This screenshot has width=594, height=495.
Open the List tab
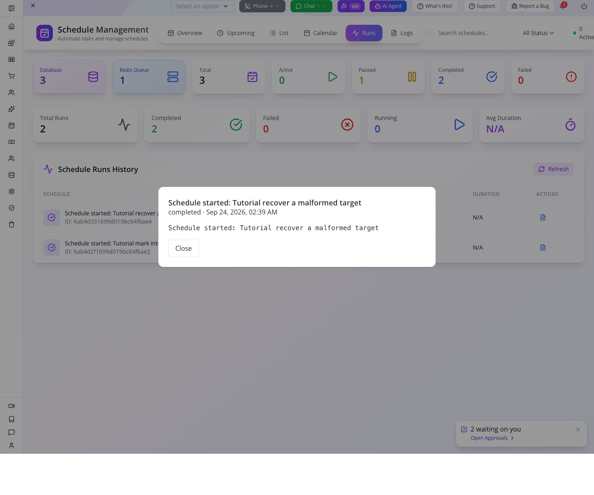click(279, 33)
